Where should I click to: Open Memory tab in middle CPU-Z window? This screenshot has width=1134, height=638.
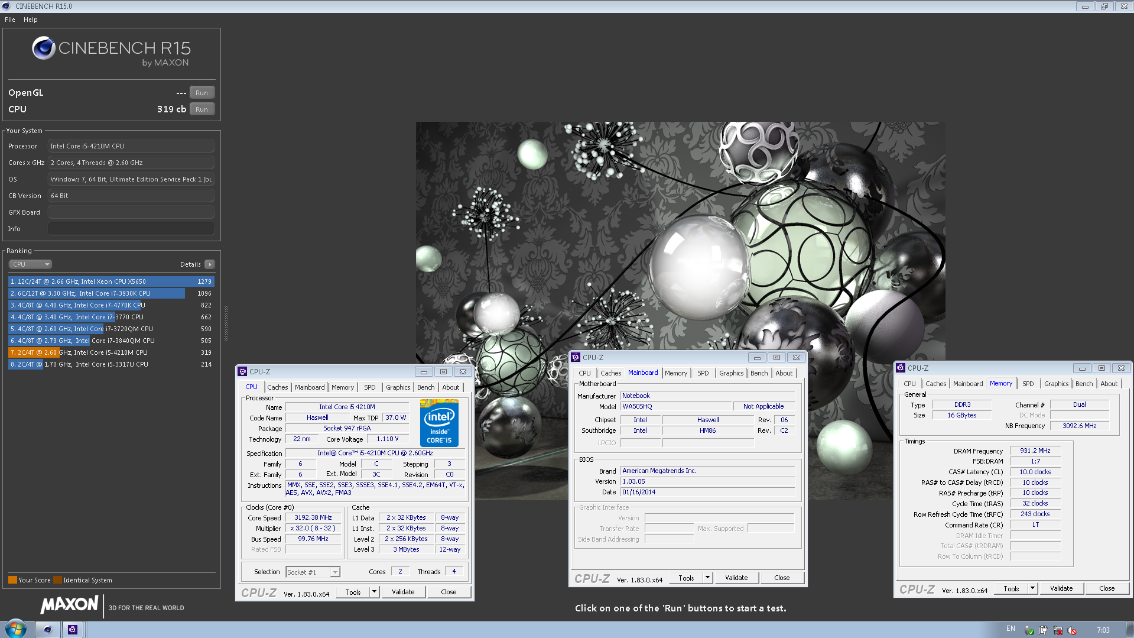point(676,373)
